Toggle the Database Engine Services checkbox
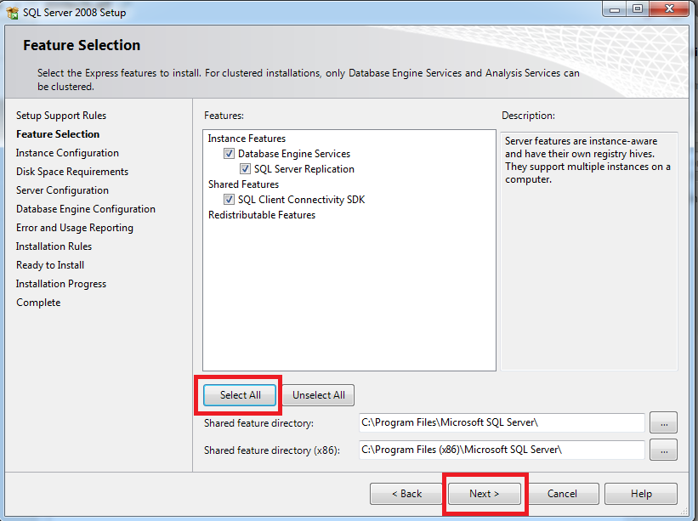Viewport: 698px width, 521px height. tap(229, 154)
